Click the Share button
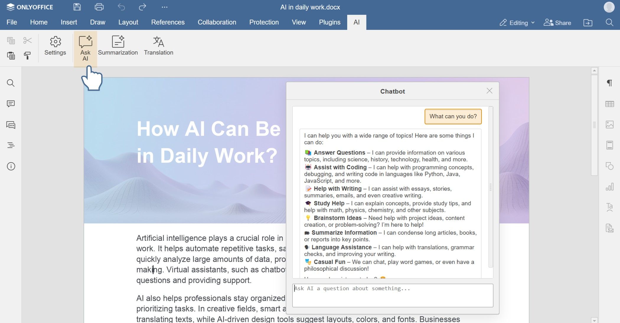Image resolution: width=620 pixels, height=323 pixels. point(557,23)
